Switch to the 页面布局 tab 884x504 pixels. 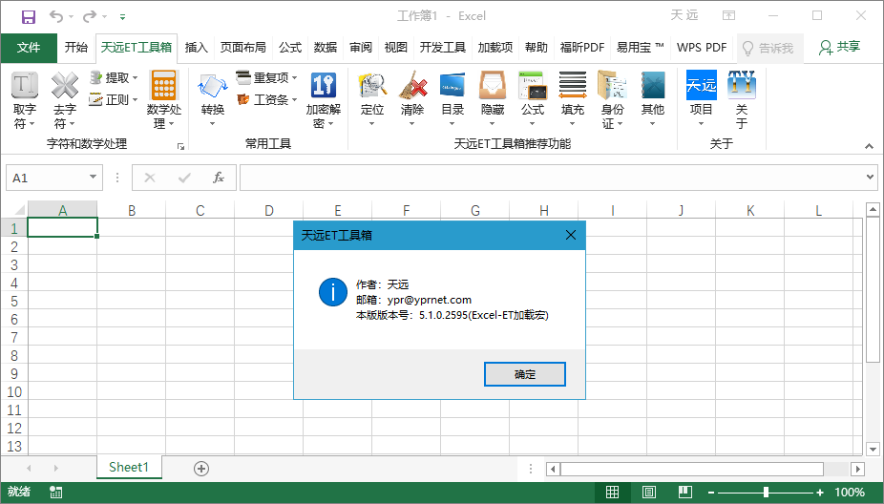click(x=243, y=48)
